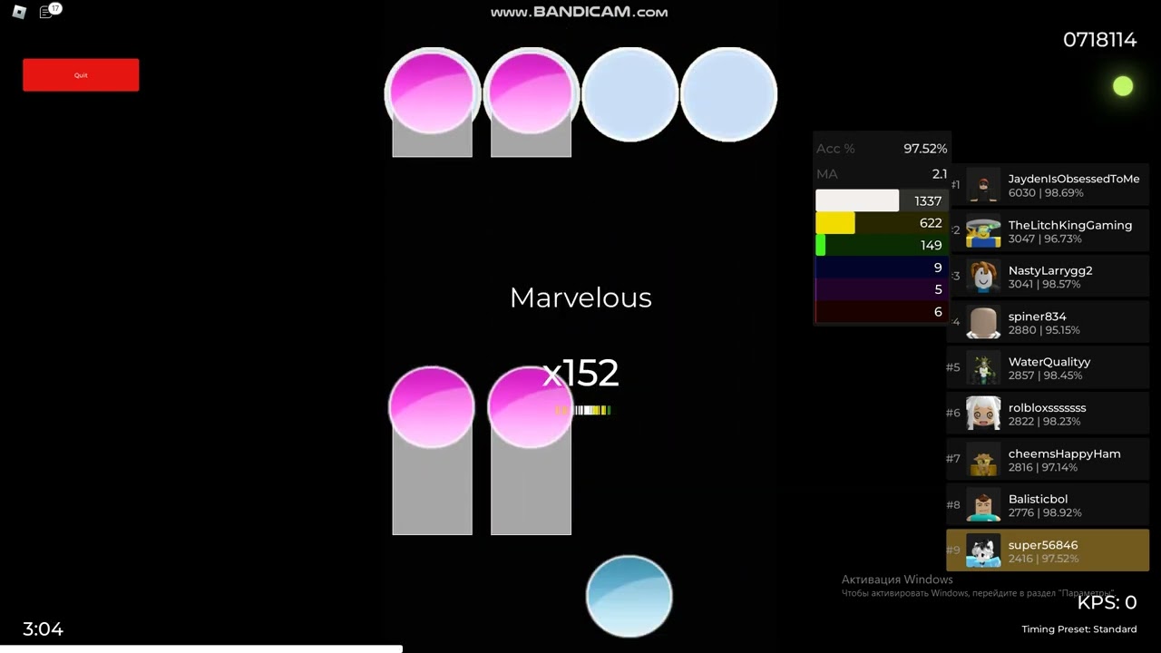Hit the falling pink note in lane two
The height and width of the screenshot is (653, 1161).
[530, 407]
